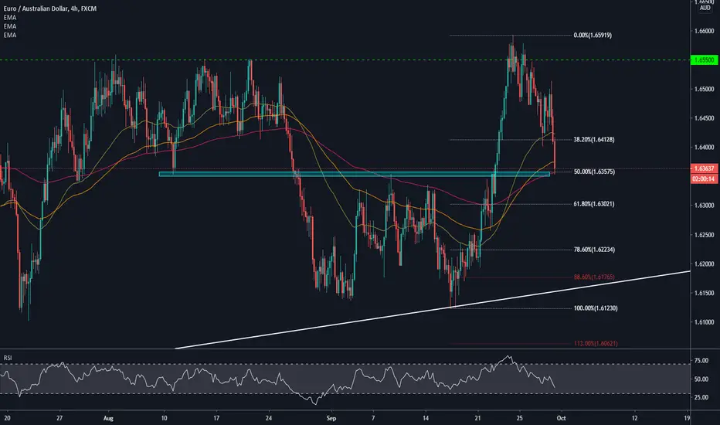
Task: Select the RSI indicator title
Action: point(8,358)
